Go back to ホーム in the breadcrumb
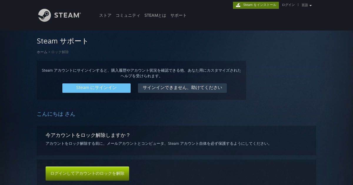 [42, 52]
